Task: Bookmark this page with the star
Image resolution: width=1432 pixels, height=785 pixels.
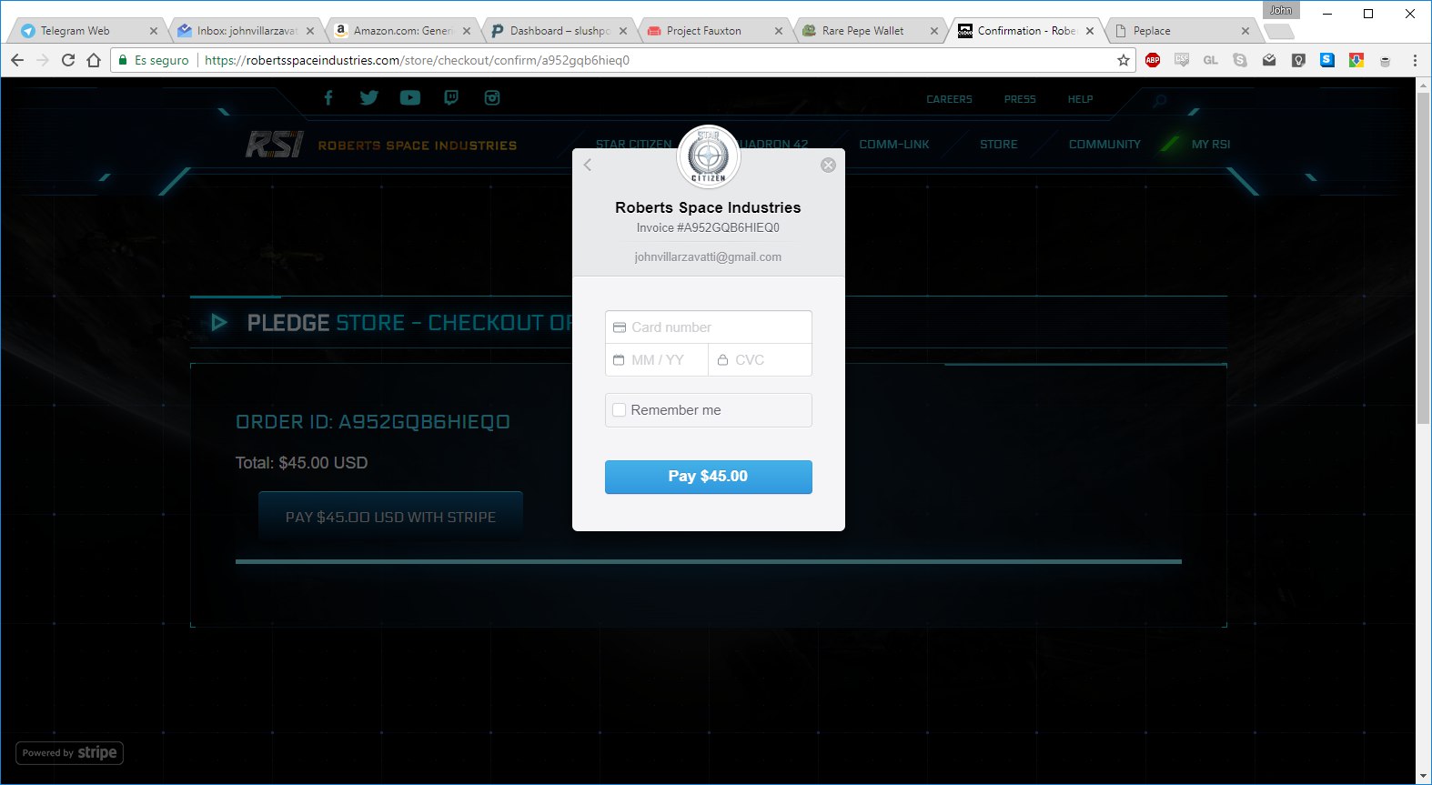Action: point(1124,60)
